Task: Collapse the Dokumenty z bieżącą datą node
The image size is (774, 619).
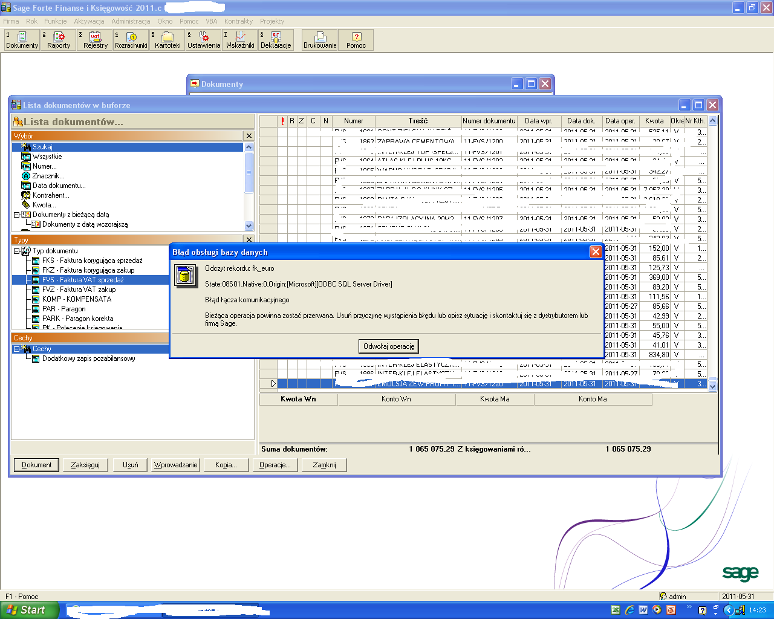Action: [16, 215]
